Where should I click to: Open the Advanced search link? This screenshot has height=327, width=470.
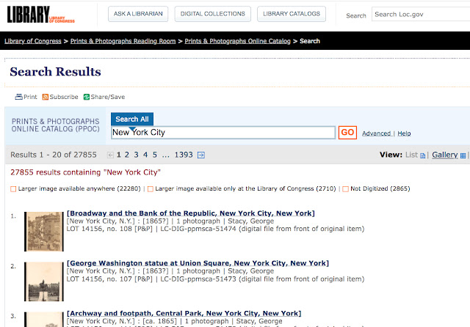click(377, 133)
